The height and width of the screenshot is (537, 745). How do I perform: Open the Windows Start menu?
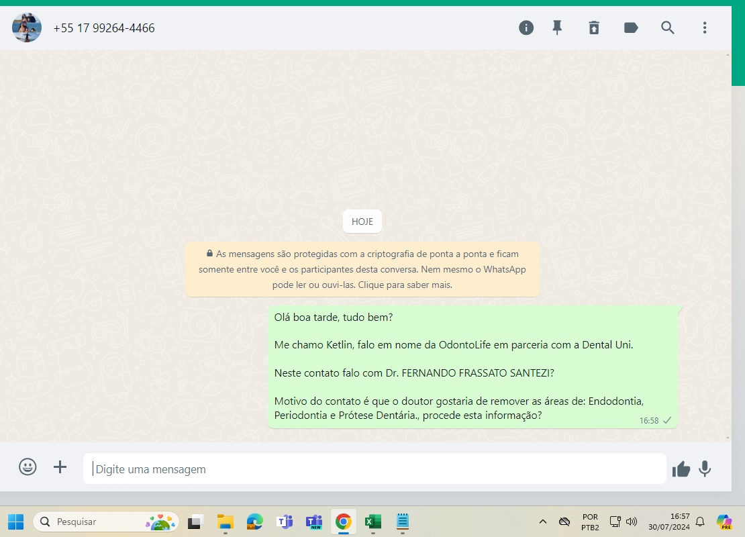[x=15, y=522]
